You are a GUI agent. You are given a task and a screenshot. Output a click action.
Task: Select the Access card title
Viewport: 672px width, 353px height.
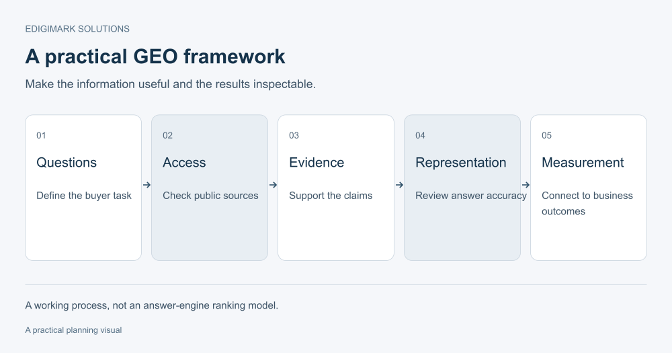pos(184,163)
